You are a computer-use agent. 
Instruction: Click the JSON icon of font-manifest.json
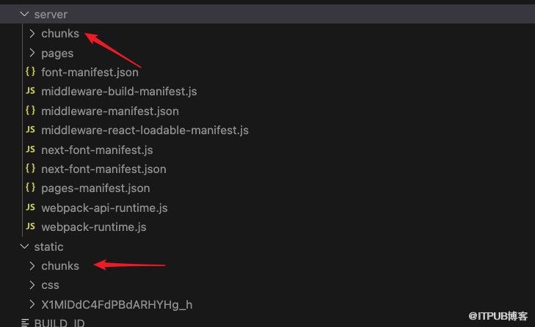30,71
